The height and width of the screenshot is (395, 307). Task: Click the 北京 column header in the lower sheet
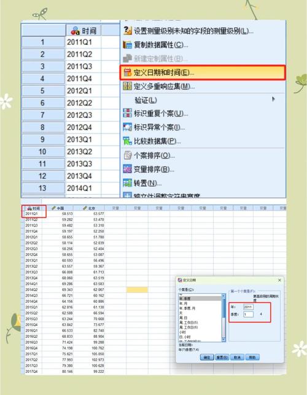[x=89, y=208]
